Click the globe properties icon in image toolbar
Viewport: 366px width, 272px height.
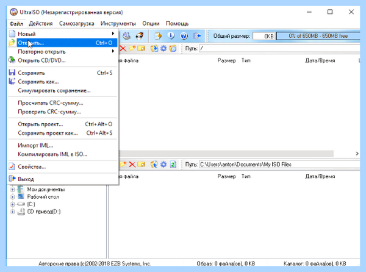pos(154,48)
